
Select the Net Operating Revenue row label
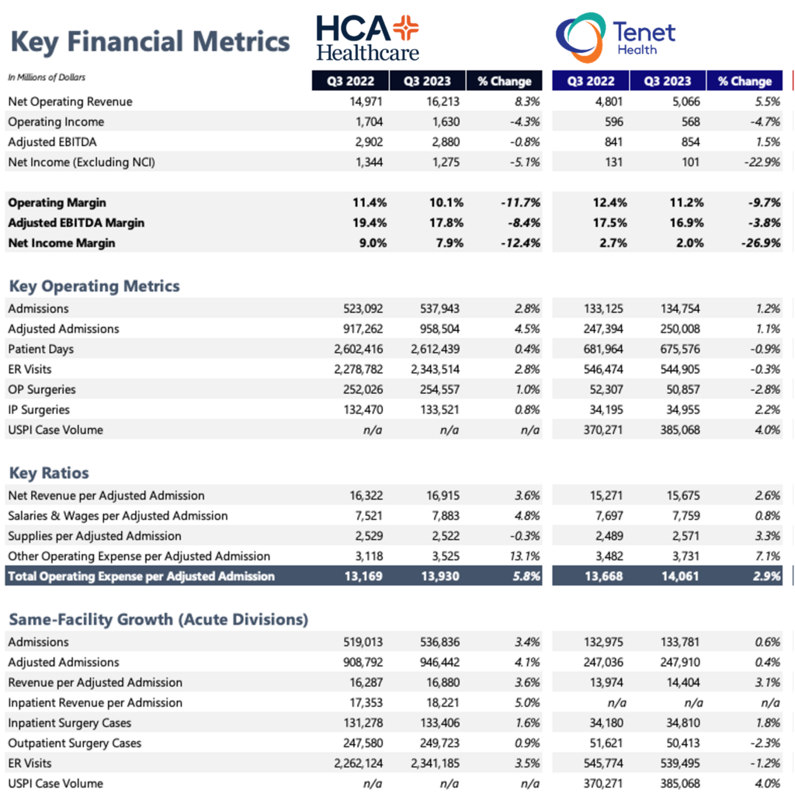click(70, 102)
